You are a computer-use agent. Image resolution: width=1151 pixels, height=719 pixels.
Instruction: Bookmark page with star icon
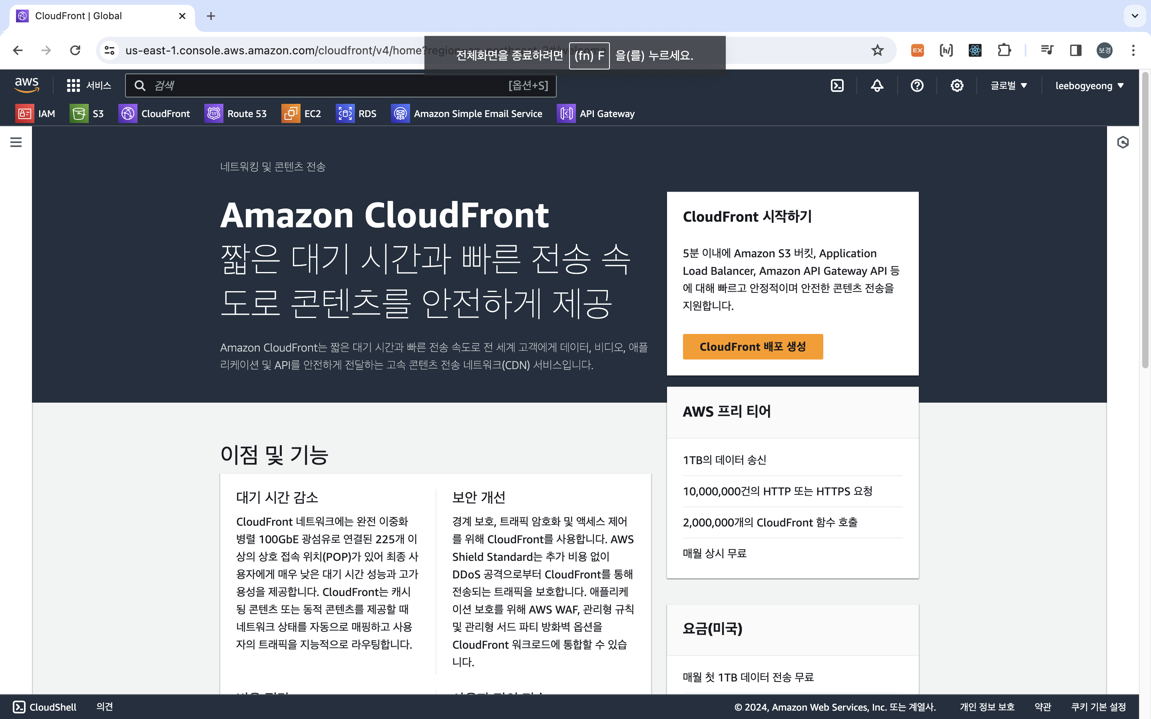coord(877,50)
